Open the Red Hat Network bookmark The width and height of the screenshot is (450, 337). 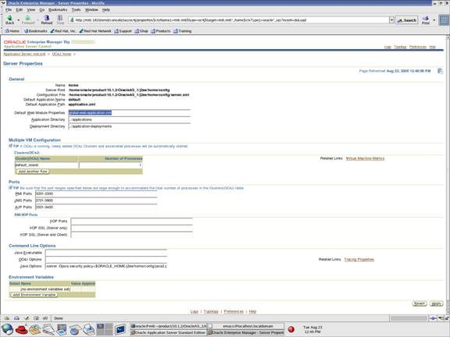coord(95,31)
